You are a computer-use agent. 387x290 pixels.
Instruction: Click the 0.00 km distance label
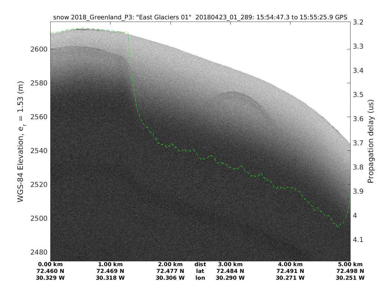coord(51,265)
